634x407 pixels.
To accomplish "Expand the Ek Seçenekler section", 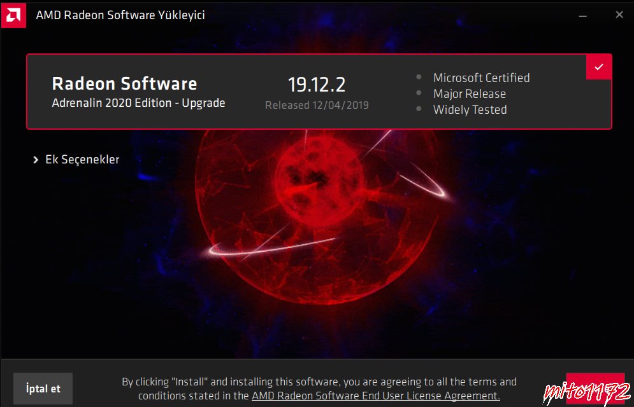I will point(76,160).
